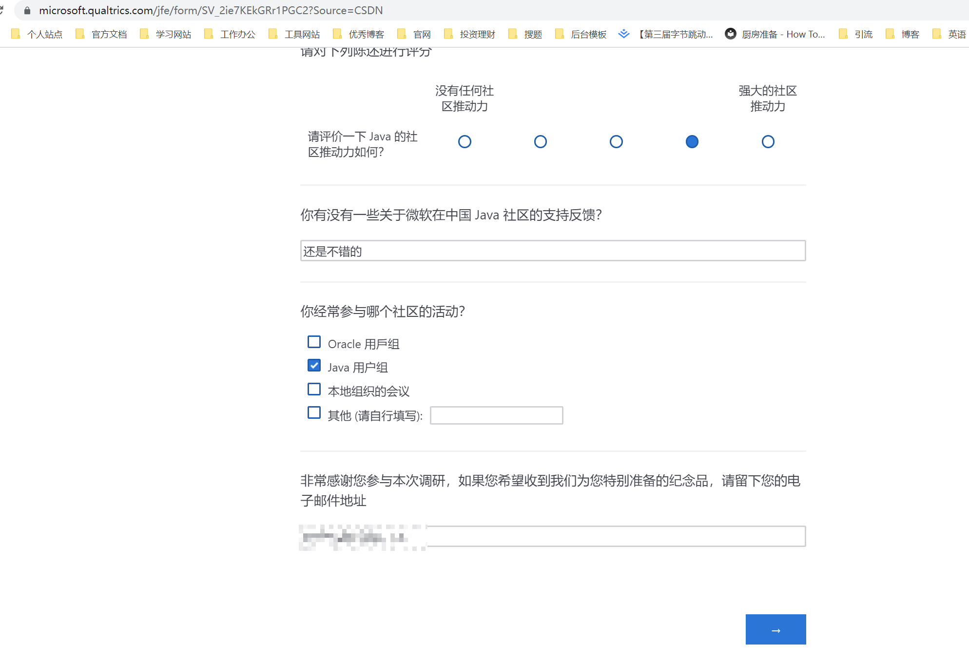Open the 工作办公 bookmark folder
The image size is (969, 665).
click(x=230, y=34)
